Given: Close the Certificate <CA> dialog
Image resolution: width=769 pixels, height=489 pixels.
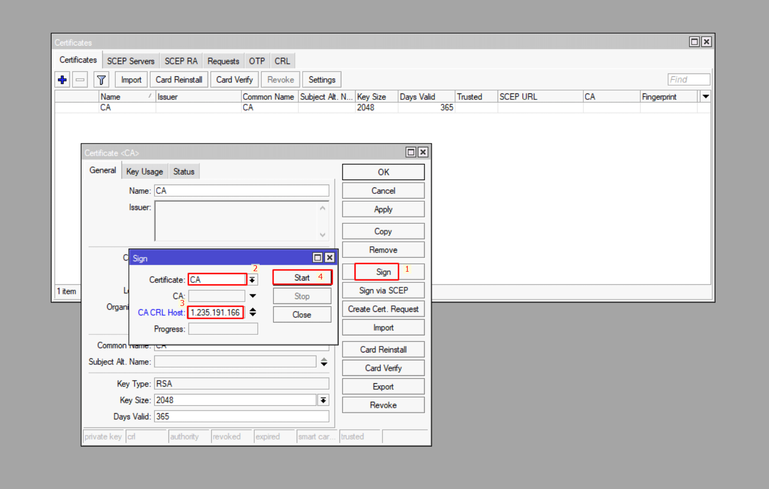Looking at the screenshot, I should (423, 152).
